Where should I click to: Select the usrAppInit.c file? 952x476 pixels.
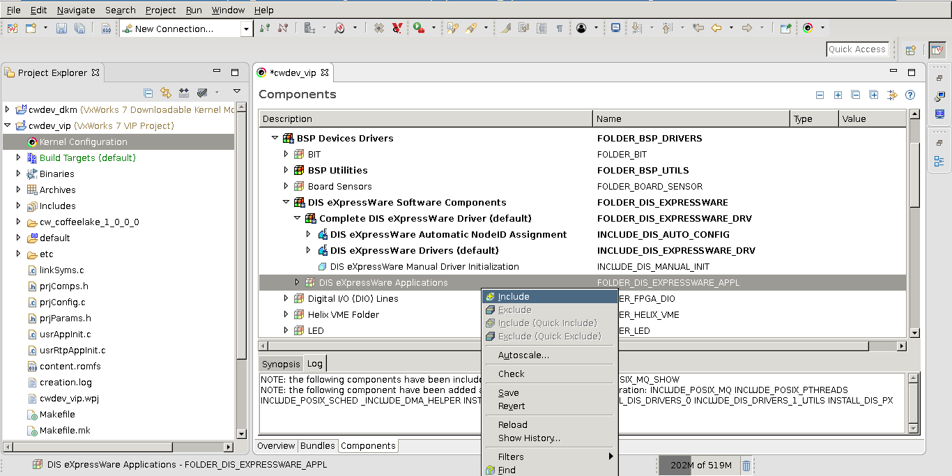[65, 334]
